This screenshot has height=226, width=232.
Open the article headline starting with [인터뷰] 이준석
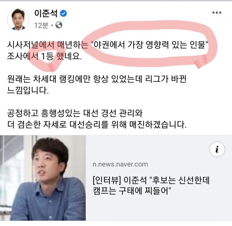[x=151, y=186]
